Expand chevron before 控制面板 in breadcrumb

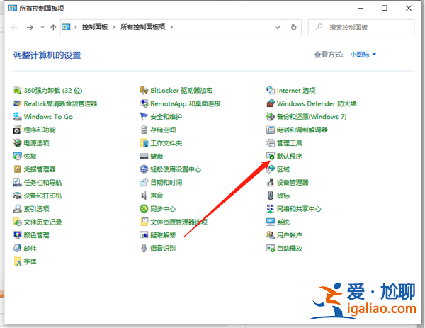click(76, 27)
